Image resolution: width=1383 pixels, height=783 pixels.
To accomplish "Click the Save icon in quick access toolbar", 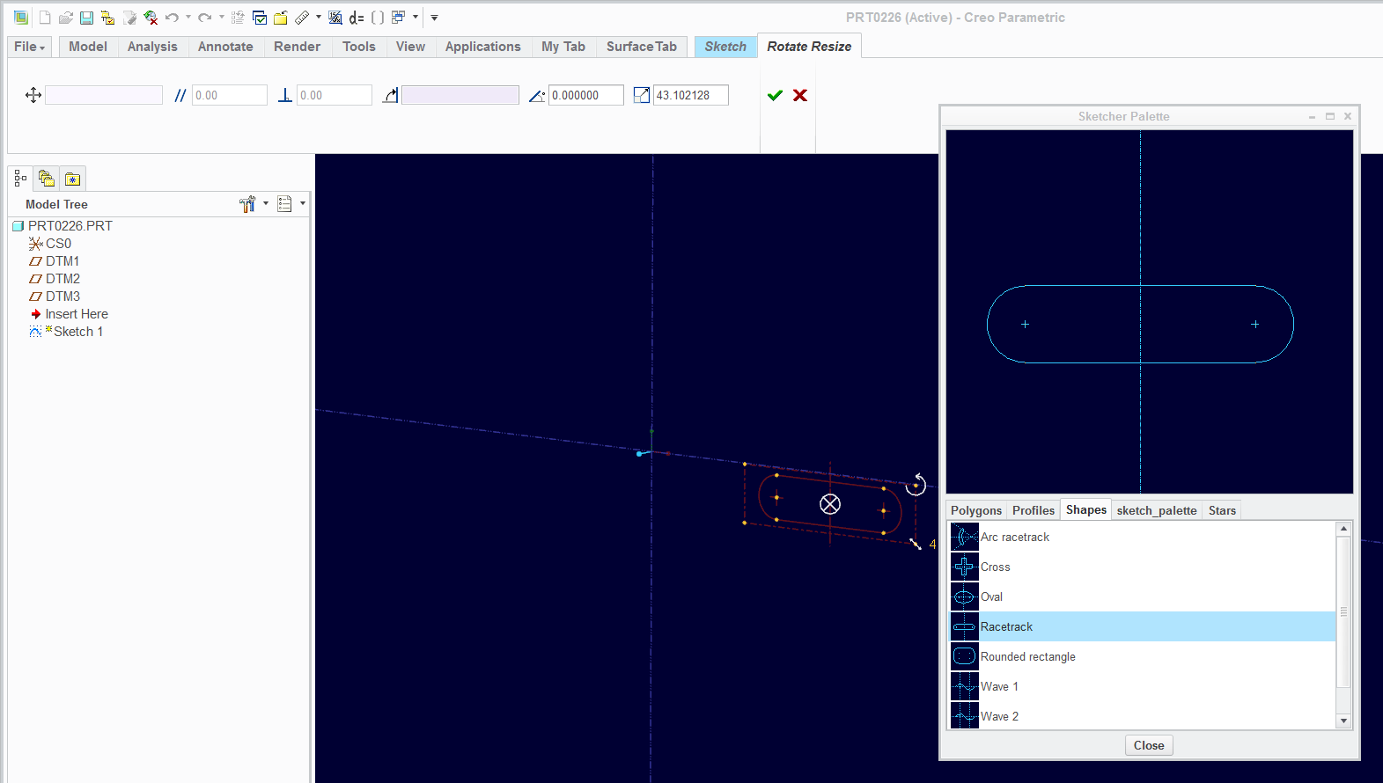I will pos(86,18).
